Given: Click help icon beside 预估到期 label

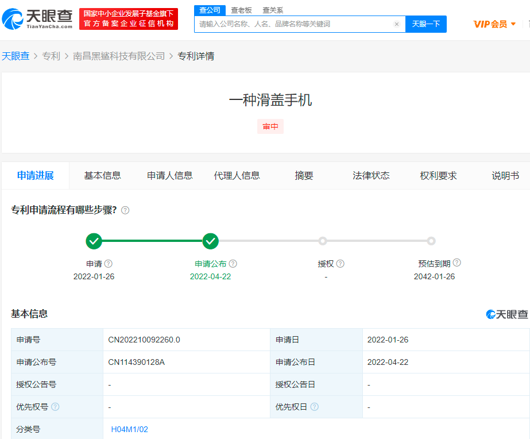Looking at the screenshot, I should [457, 263].
